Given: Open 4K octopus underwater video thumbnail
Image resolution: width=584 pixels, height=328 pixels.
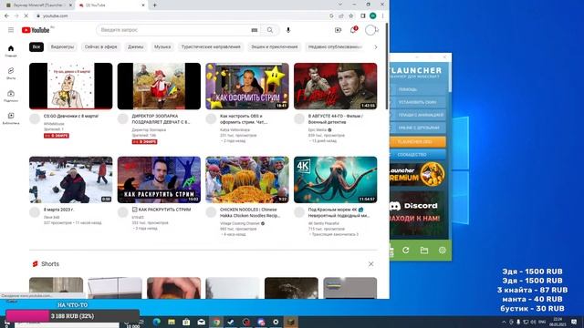Looking at the screenshot, I should coord(335,179).
